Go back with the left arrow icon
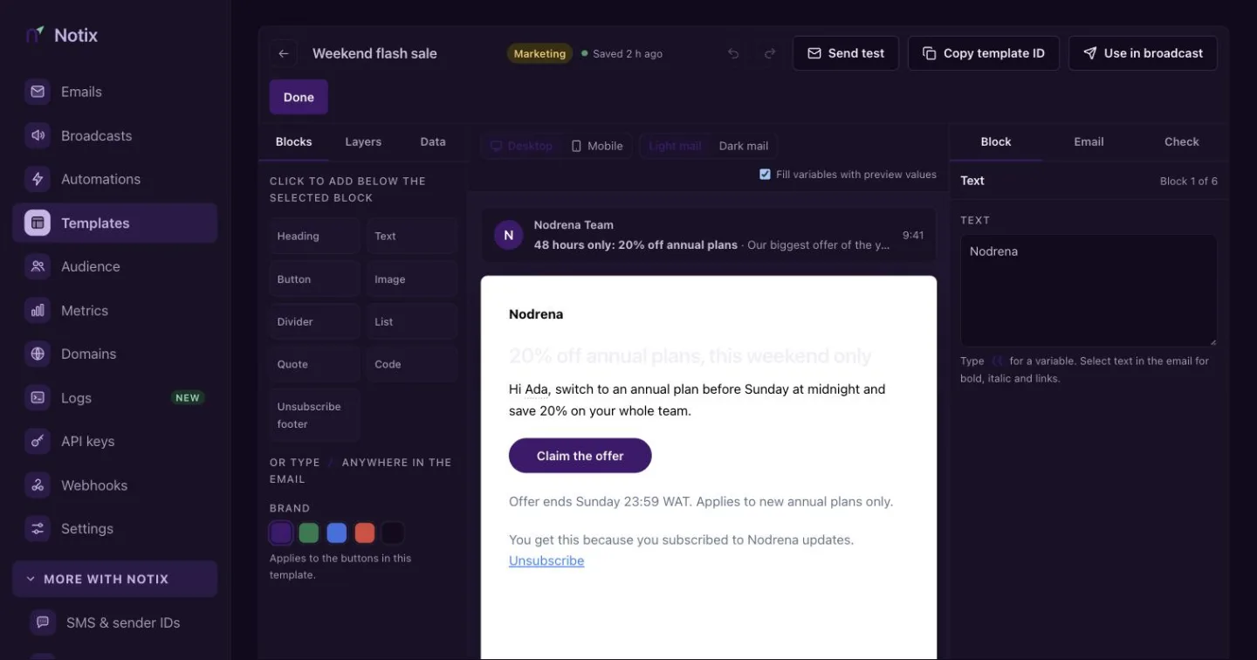 [284, 53]
